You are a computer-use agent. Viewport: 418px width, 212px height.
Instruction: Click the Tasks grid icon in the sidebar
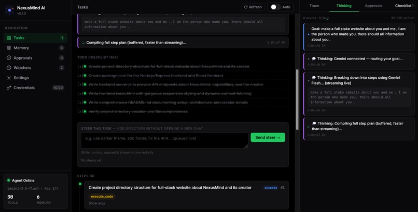[x=9, y=38]
